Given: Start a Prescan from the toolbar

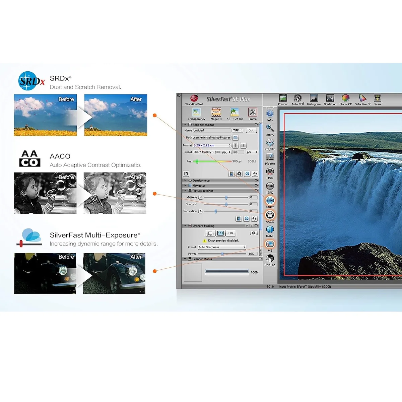Looking at the screenshot, I should (x=283, y=98).
